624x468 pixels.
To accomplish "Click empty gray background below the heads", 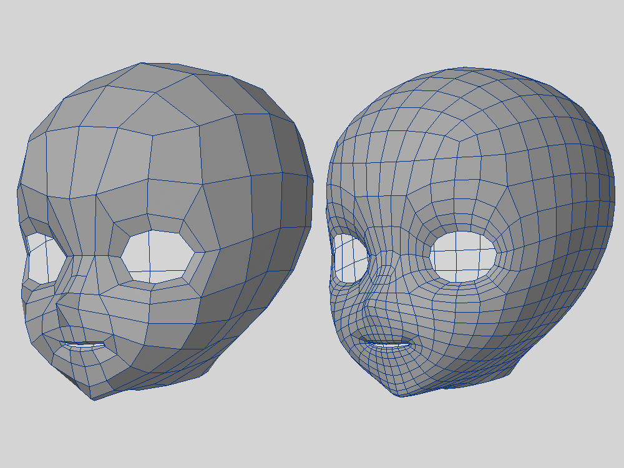I will tap(312, 437).
